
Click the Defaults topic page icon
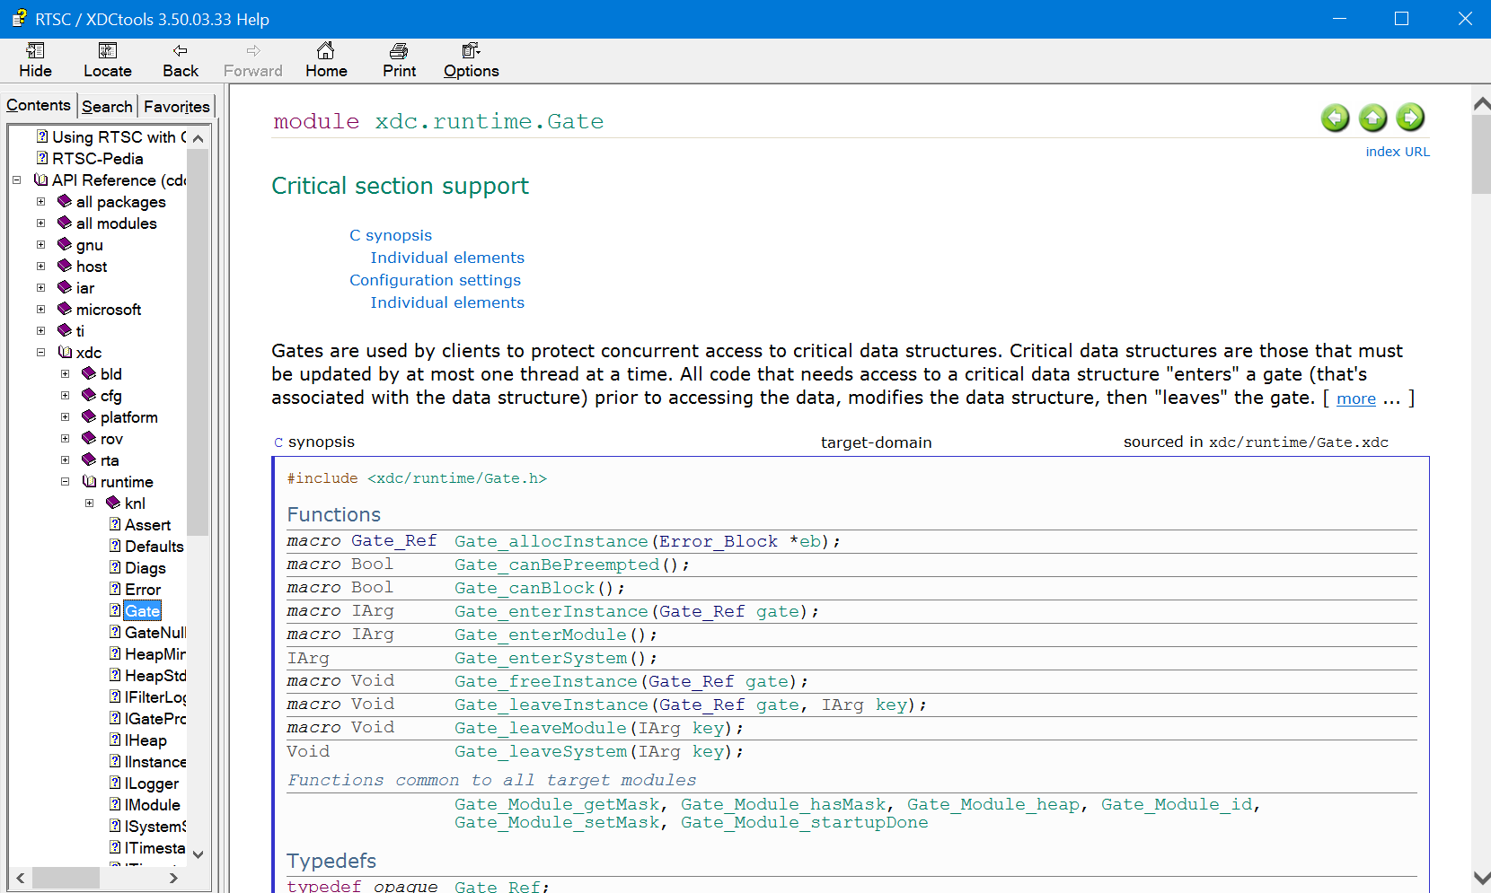[115, 546]
